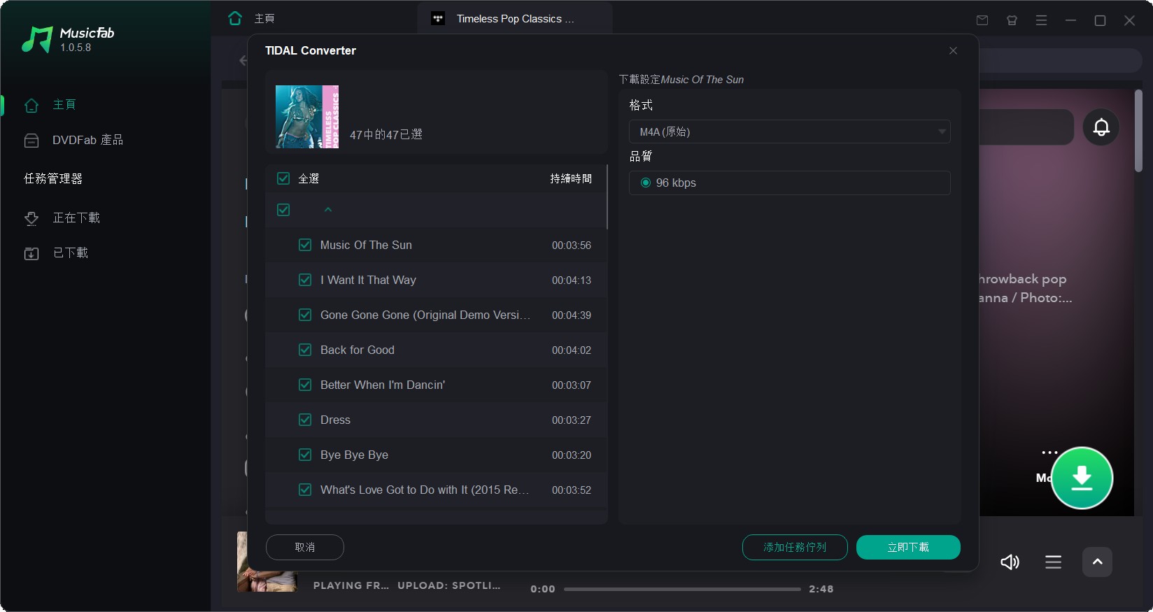The height and width of the screenshot is (612, 1153).
Task: Click the 47中的47已選 selection count
Action: click(x=386, y=134)
